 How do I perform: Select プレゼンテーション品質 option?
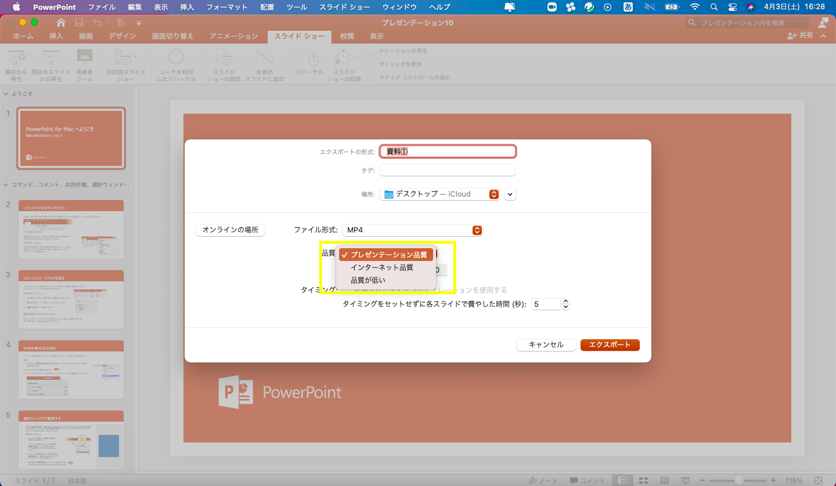(386, 255)
